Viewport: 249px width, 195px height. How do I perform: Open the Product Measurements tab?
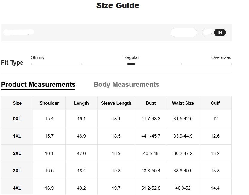coord(38,84)
